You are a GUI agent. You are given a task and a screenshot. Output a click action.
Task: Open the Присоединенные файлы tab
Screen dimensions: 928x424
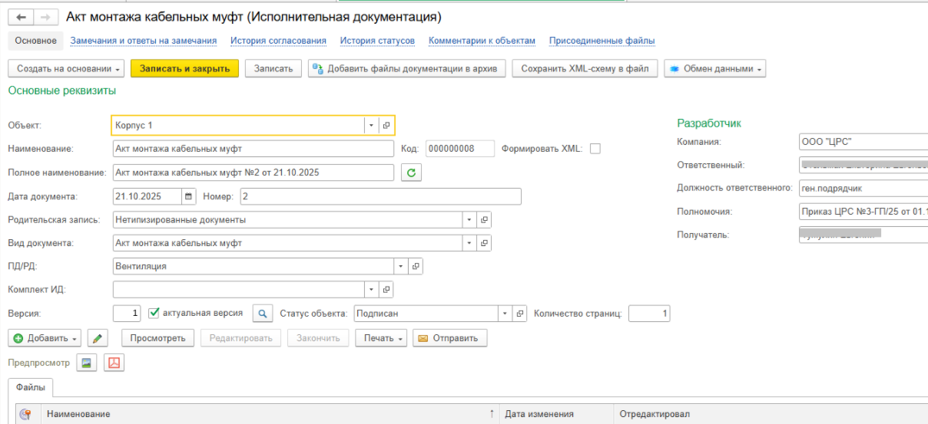pyautogui.click(x=602, y=41)
